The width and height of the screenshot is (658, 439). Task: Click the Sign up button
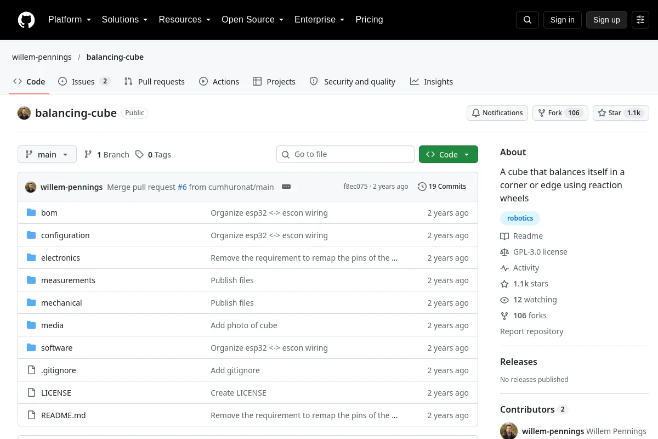coord(606,20)
